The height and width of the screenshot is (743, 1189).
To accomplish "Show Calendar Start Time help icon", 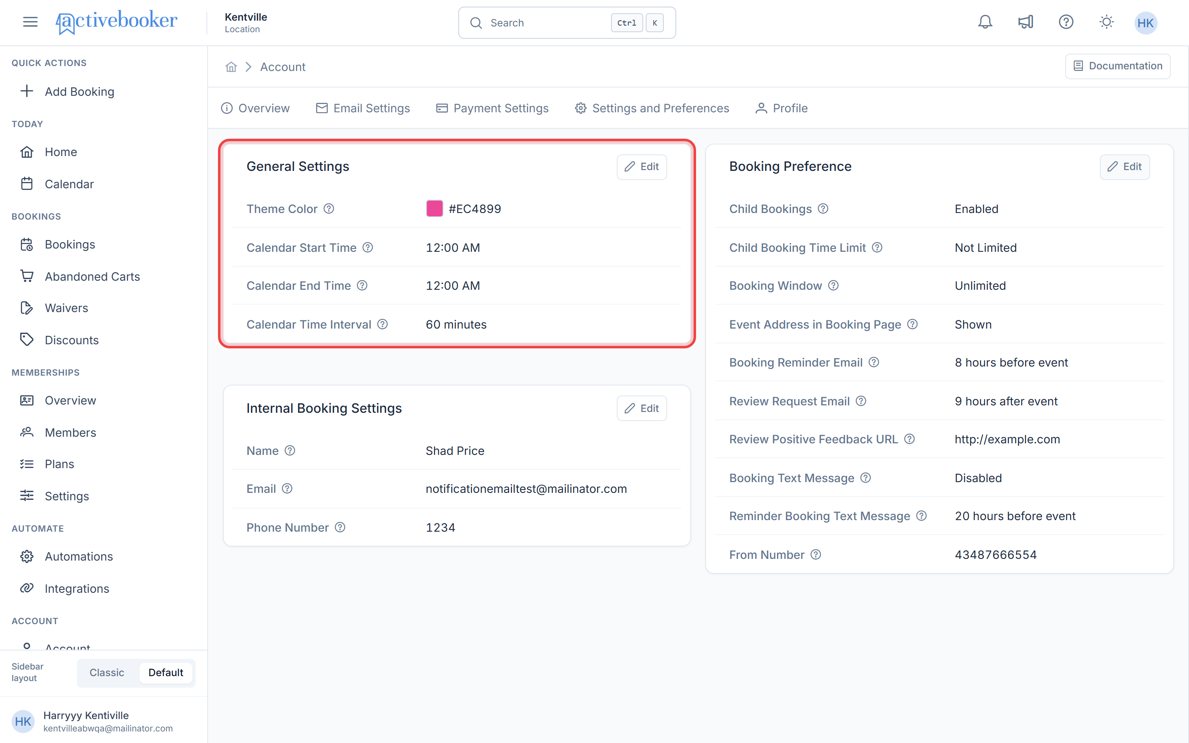I will (367, 248).
